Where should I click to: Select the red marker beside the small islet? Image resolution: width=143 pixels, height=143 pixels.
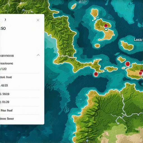(x=127, y=64)
